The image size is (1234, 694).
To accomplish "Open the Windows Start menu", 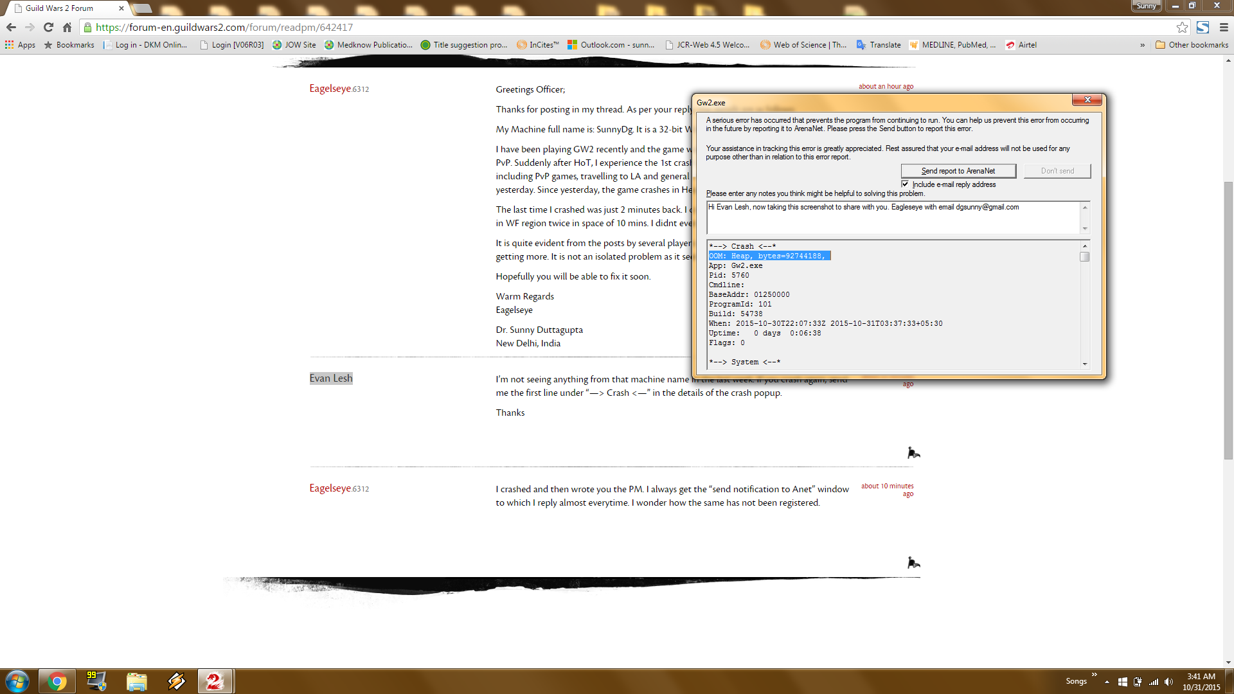I will 17,681.
